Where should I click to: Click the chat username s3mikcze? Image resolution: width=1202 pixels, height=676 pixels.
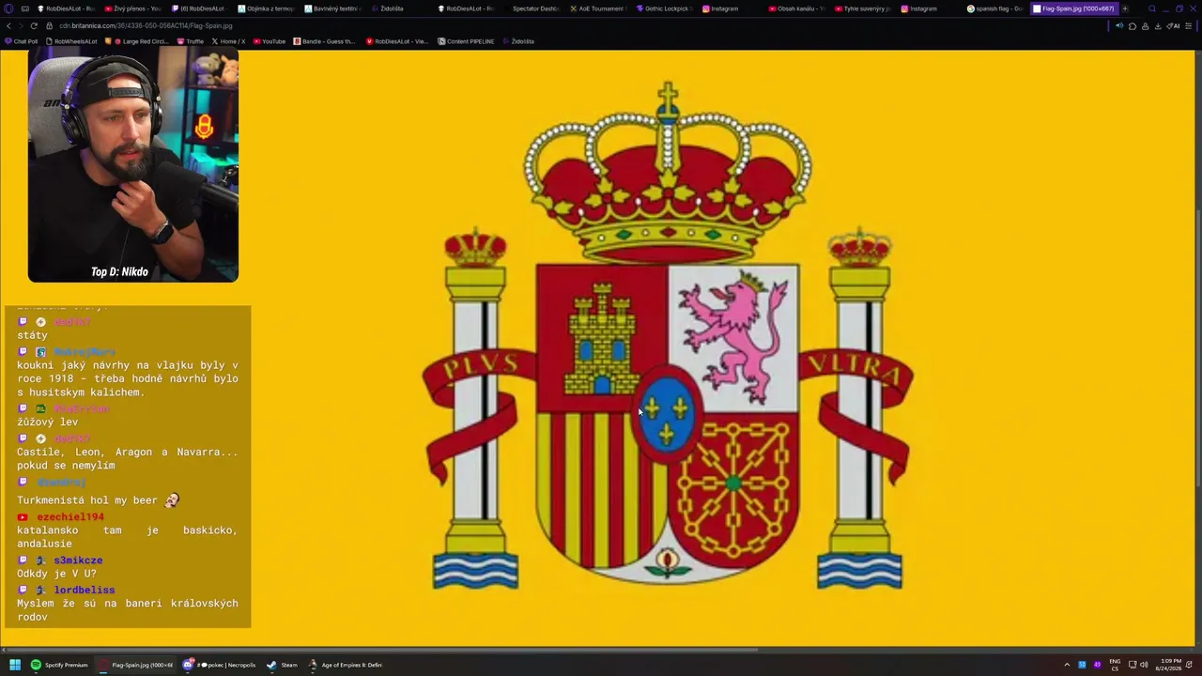78,561
